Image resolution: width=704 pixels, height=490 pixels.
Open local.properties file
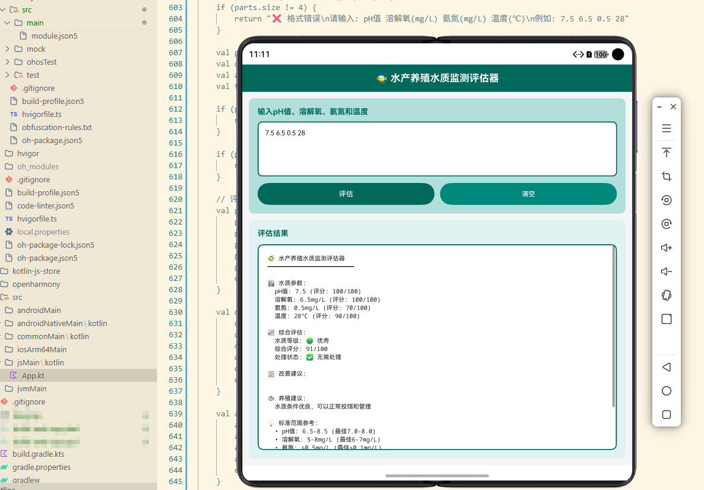(x=43, y=232)
